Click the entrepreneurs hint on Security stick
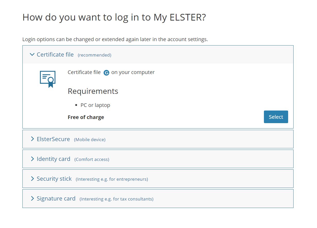The image size is (317, 228). (x=112, y=179)
